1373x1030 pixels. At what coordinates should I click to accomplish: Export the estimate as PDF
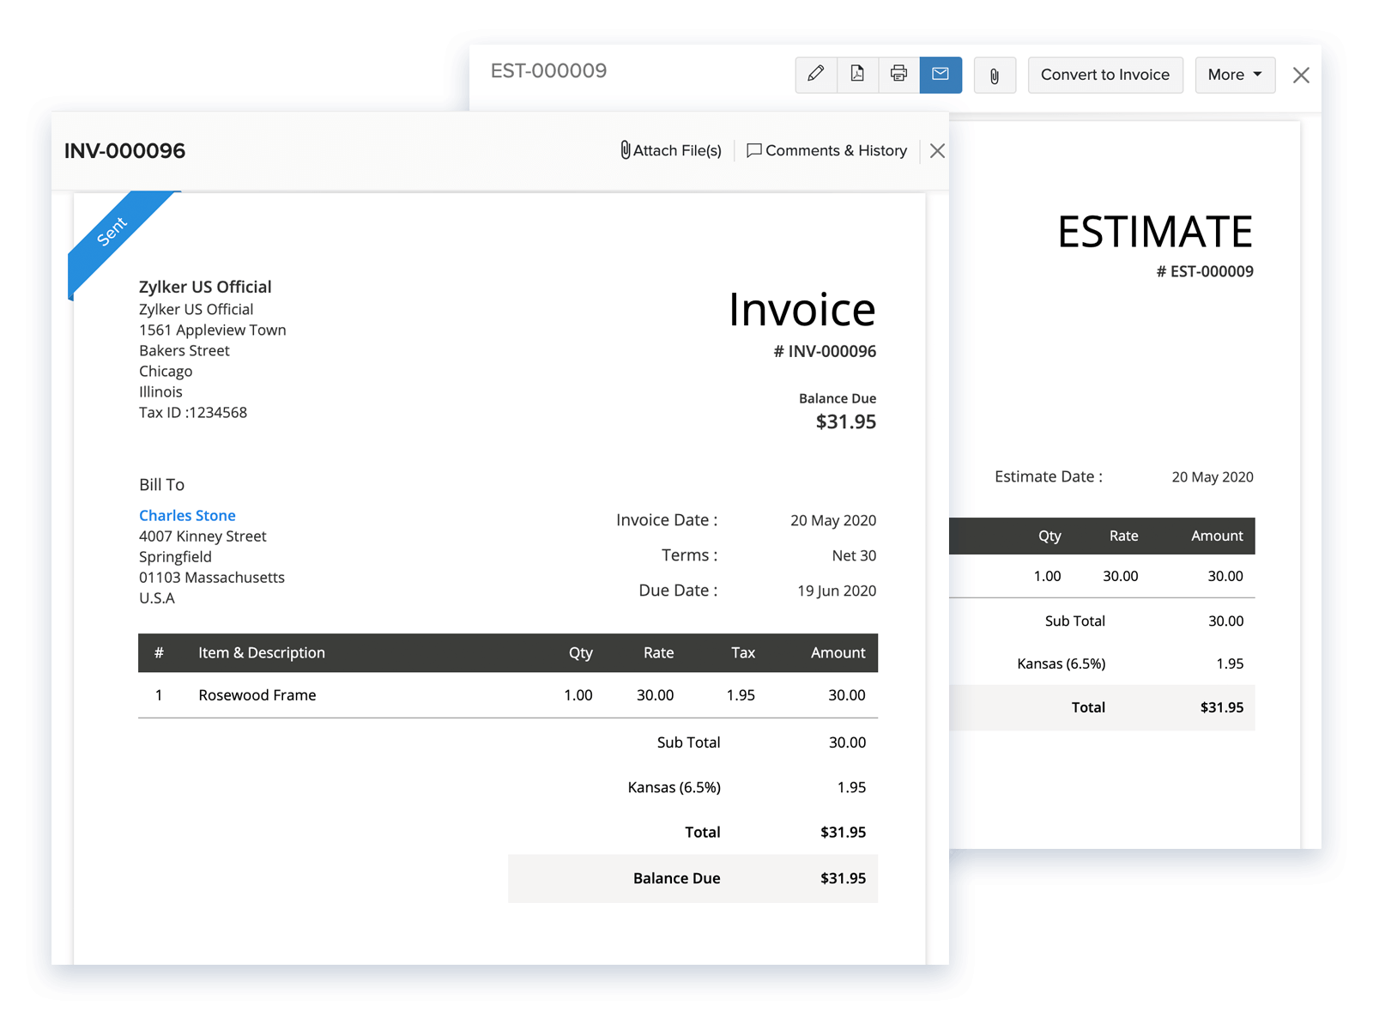[856, 75]
